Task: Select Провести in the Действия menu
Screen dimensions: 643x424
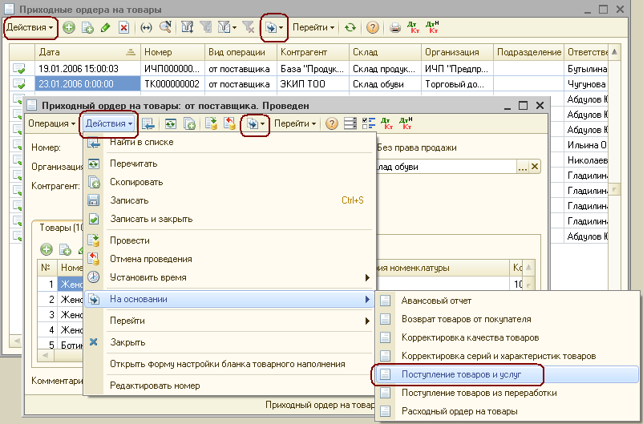Action: (129, 240)
